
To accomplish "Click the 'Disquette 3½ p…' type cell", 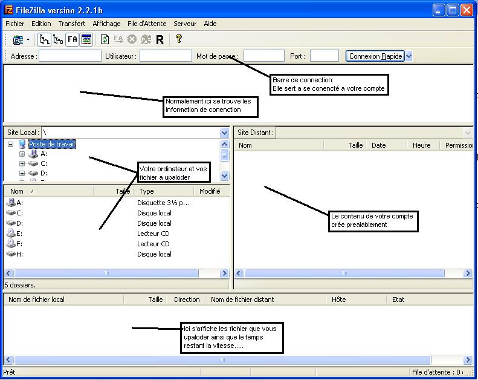I will point(163,203).
